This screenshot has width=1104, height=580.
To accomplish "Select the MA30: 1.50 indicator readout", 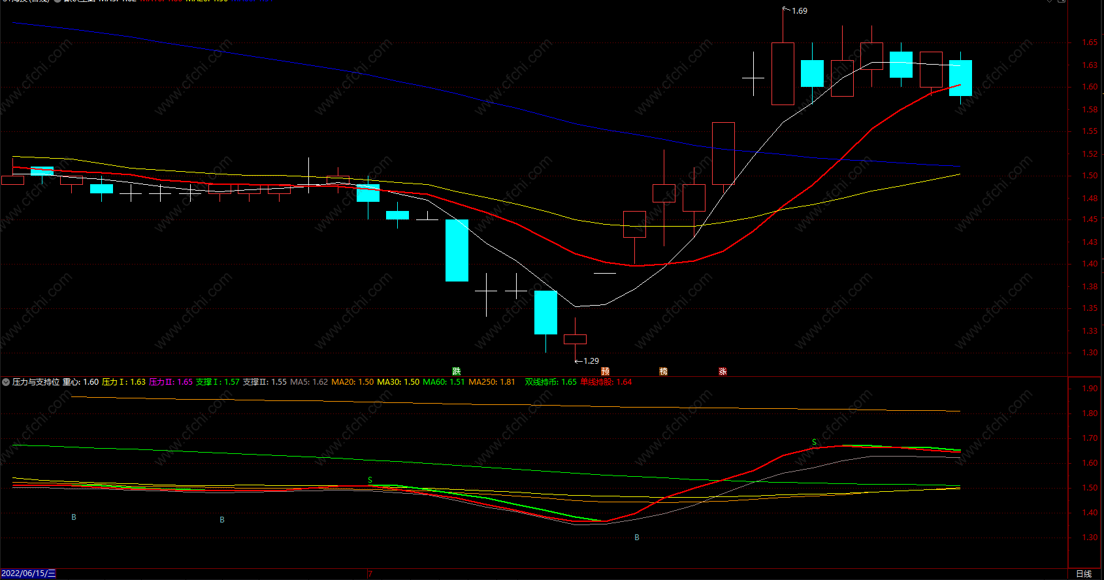I will tap(398, 382).
